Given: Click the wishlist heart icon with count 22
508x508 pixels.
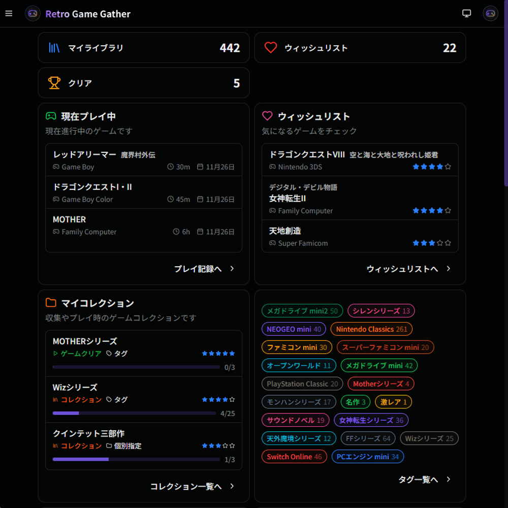Looking at the screenshot, I should (271, 48).
